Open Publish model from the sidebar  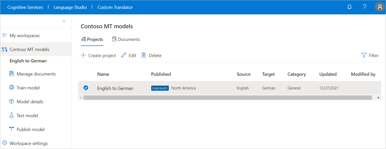[x=30, y=129]
